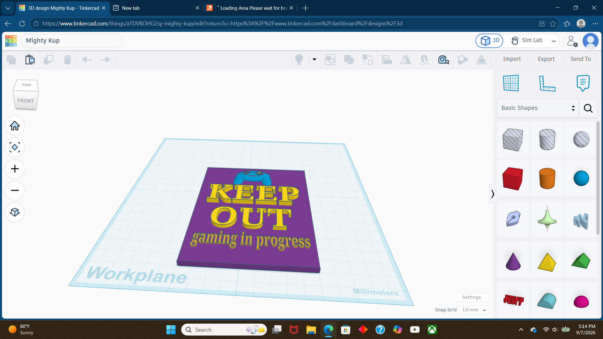
Task: Click the Delete trash can icon
Action: pyautogui.click(x=68, y=59)
